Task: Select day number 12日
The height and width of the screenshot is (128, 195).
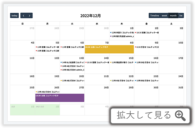Action: 57,58
